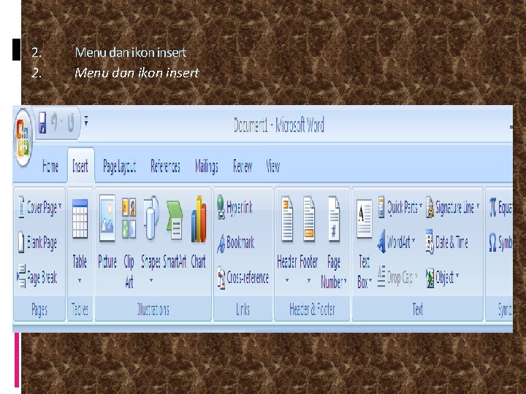Click the Shapes icon
This screenshot has height=394, width=526.
tap(151, 217)
